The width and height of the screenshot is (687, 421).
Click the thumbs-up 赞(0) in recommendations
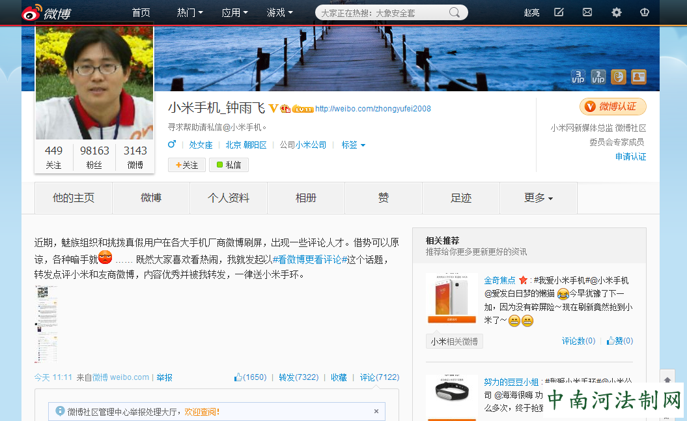pyautogui.click(x=619, y=341)
